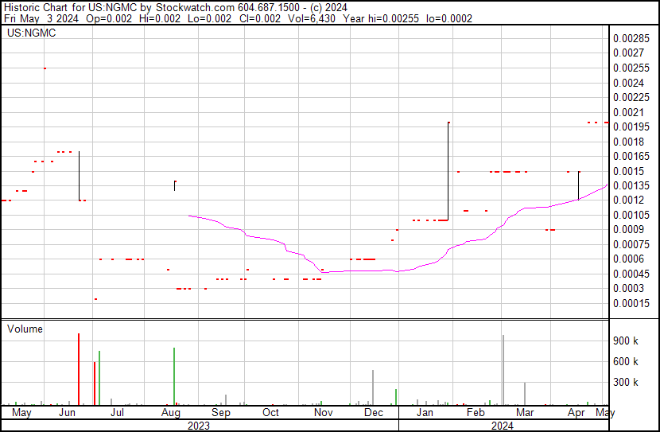The width and height of the screenshot is (660, 432).
Task: Click the gray December volume bar
Action: coord(373,387)
